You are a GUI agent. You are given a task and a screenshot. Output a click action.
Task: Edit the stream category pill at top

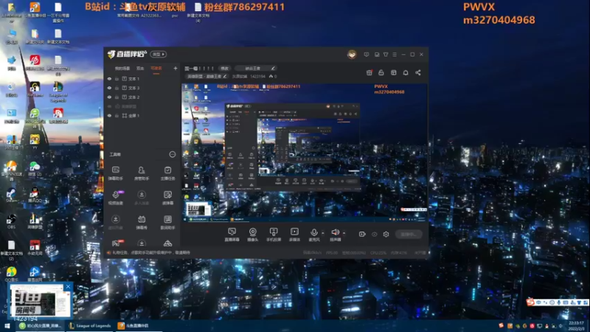point(256,69)
